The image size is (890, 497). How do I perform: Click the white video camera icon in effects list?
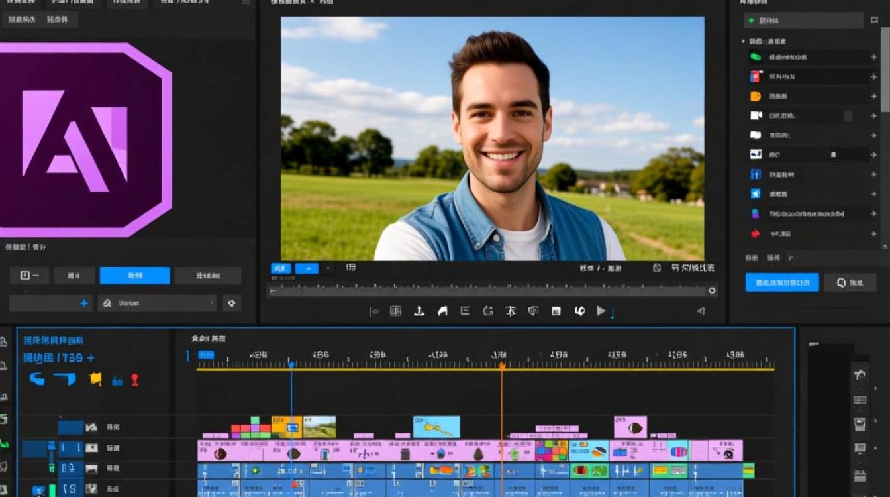point(756,116)
